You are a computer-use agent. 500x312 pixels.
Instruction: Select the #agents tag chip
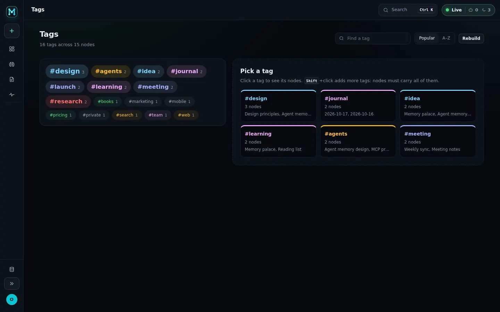(x=111, y=71)
